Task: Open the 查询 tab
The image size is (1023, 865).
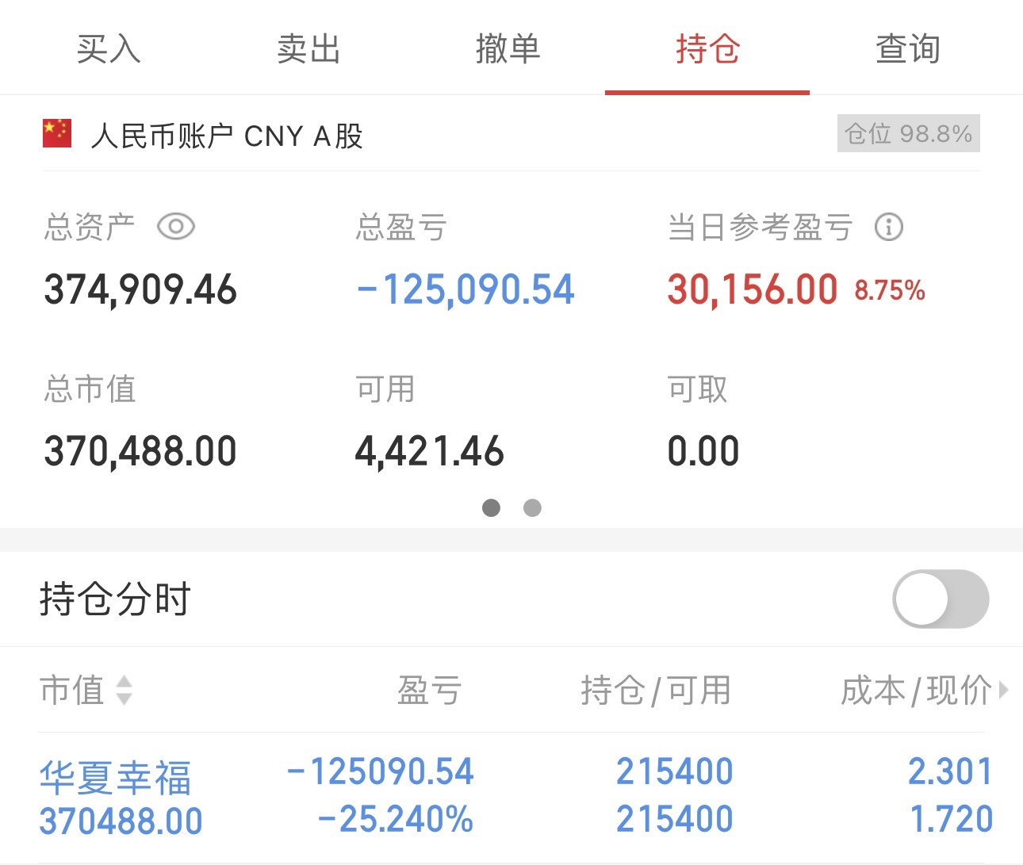Action: 907,48
